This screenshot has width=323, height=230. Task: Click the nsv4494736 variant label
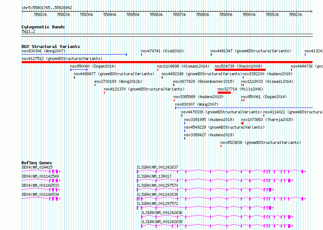tap(307, 66)
